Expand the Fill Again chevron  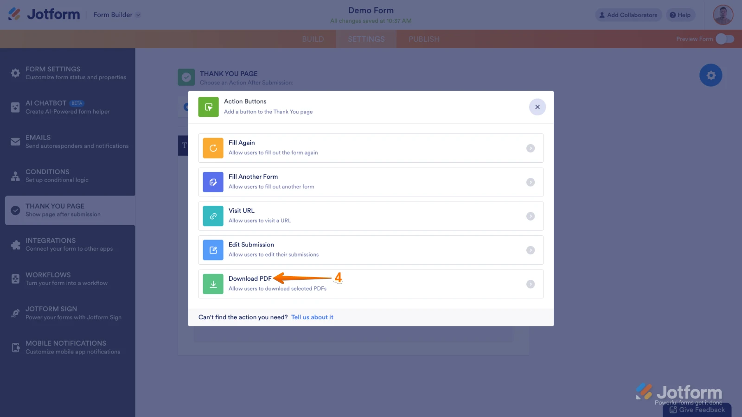[531, 148]
